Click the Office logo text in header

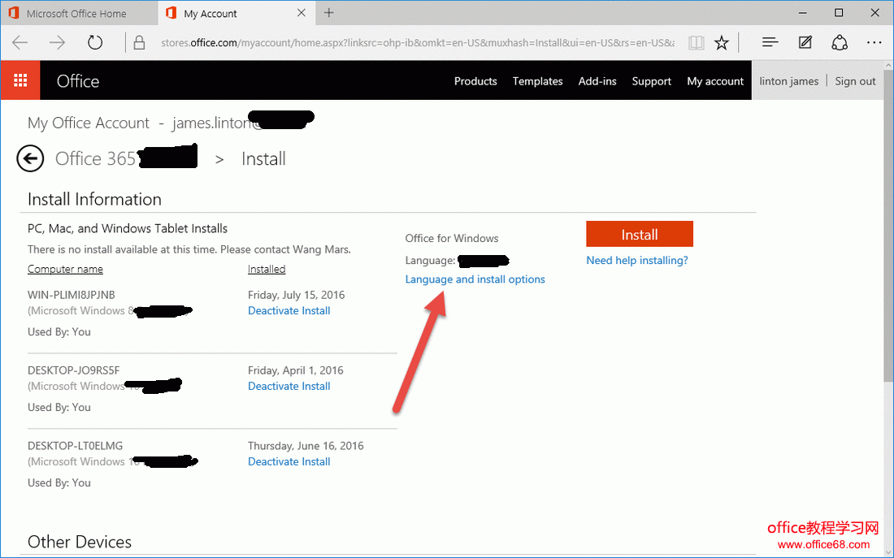78,81
